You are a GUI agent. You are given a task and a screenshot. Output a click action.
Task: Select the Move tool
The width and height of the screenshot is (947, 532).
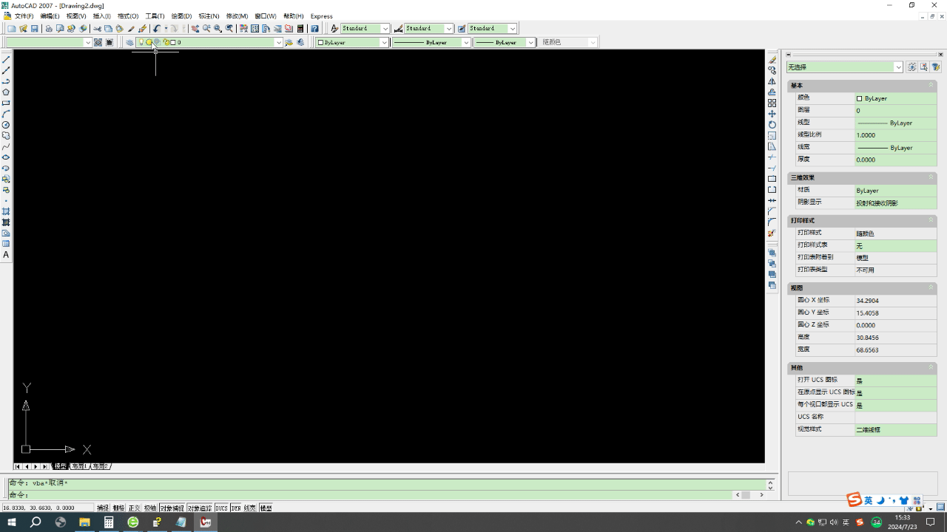(772, 114)
